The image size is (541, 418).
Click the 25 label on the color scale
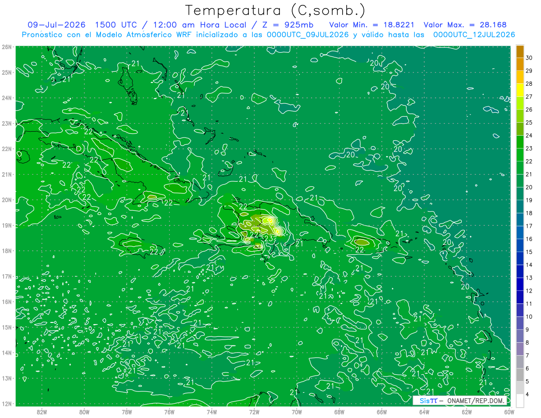pos(529,123)
